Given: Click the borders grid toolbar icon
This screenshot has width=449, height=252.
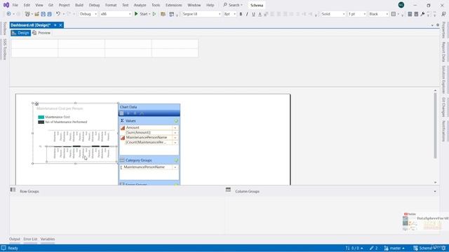Looking at the screenshot, I should point(394,14).
